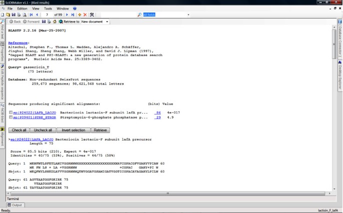Screen dimensions: 343x213
Task: Click the Forward navigation button
Action: 31,22
